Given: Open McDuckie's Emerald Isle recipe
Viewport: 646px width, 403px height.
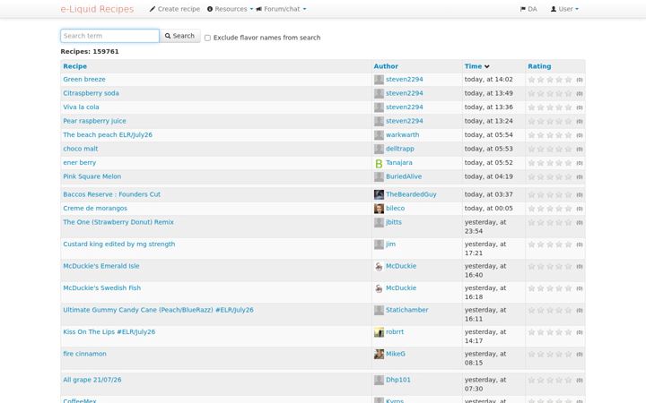Looking at the screenshot, I should (100, 266).
